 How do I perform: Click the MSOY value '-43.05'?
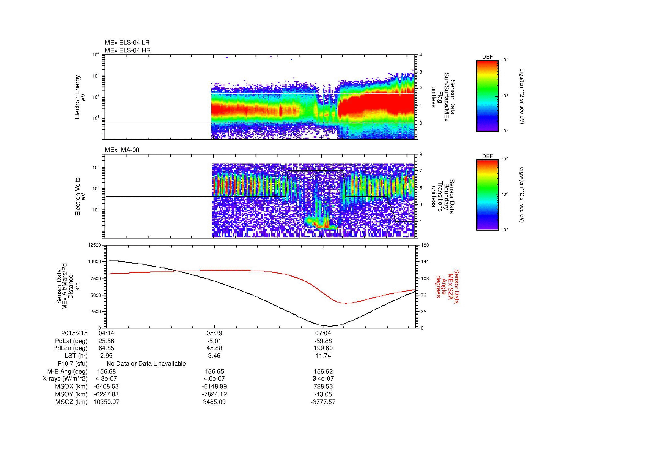323,394
